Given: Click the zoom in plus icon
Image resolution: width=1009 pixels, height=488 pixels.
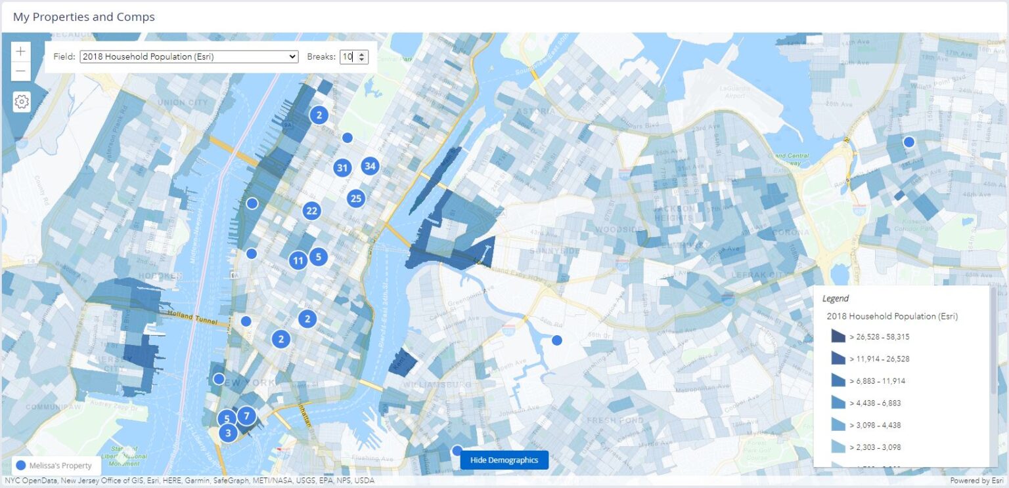Looking at the screenshot, I should pos(20,51).
